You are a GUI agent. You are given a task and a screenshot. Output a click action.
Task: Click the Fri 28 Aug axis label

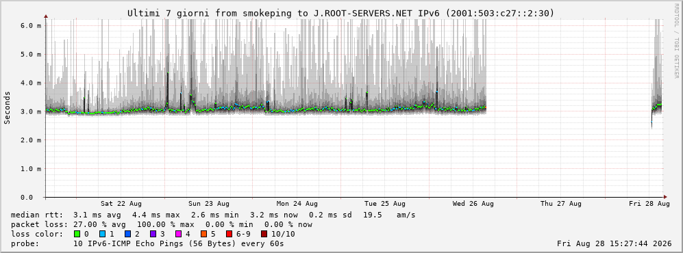point(649,204)
